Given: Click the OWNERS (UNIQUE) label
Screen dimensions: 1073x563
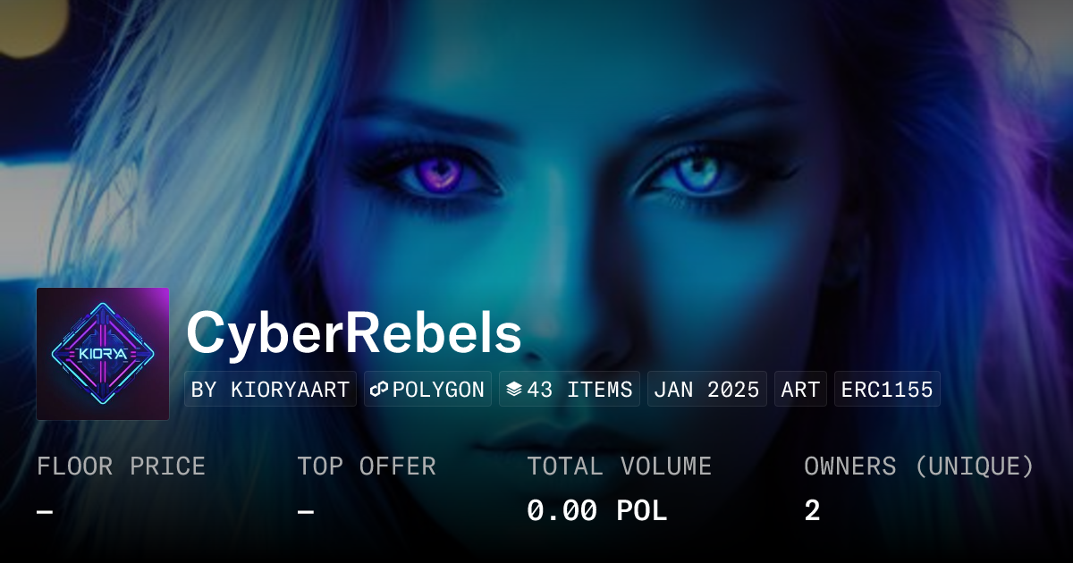Looking at the screenshot, I should point(919,466).
